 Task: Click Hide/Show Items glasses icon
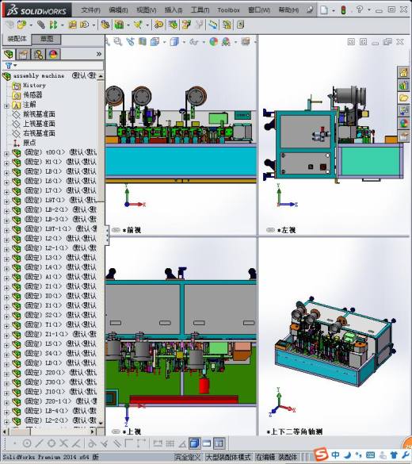pyautogui.click(x=193, y=42)
